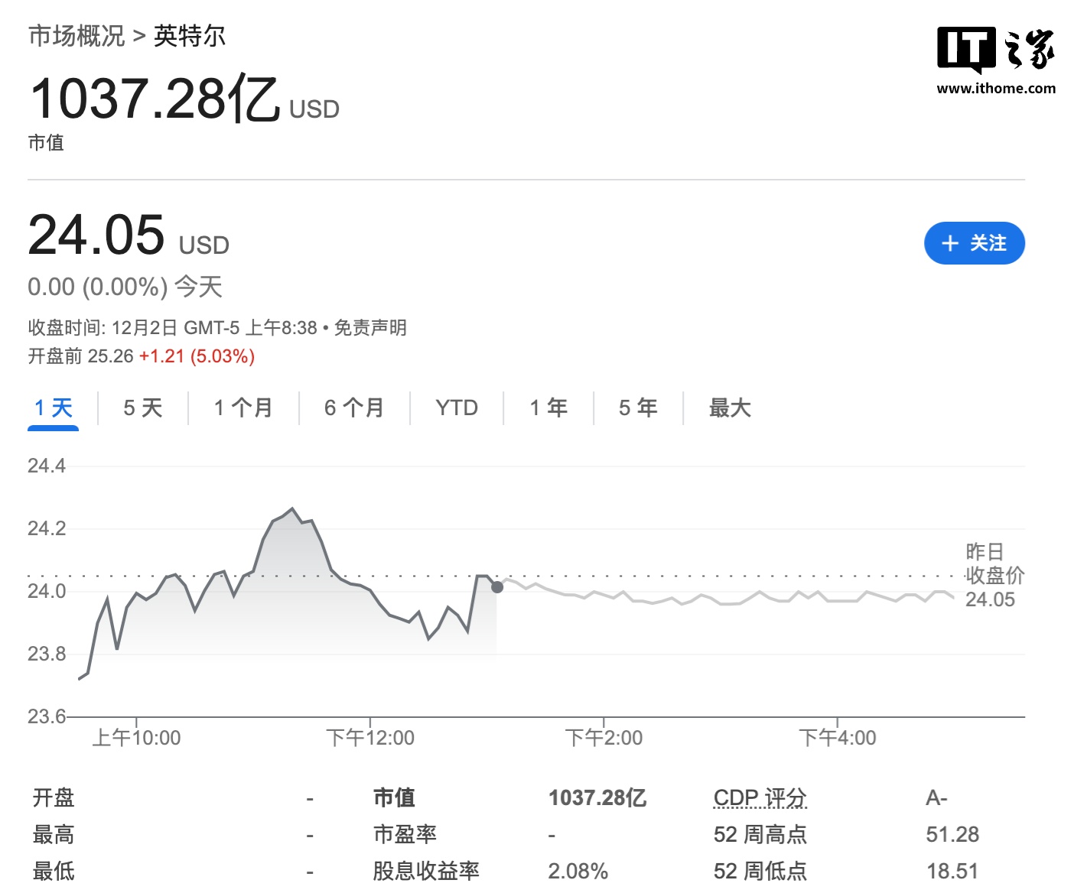Click the 24.4 y-axis label

pyautogui.click(x=47, y=466)
